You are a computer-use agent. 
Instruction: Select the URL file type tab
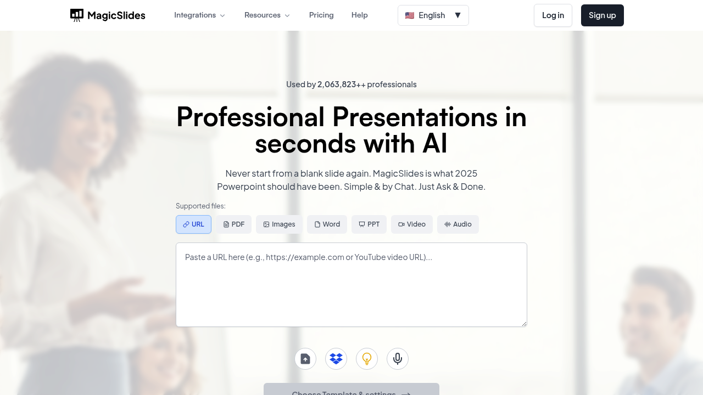[193, 224]
